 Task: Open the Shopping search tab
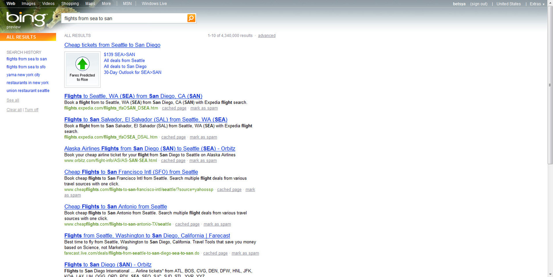[70, 3]
